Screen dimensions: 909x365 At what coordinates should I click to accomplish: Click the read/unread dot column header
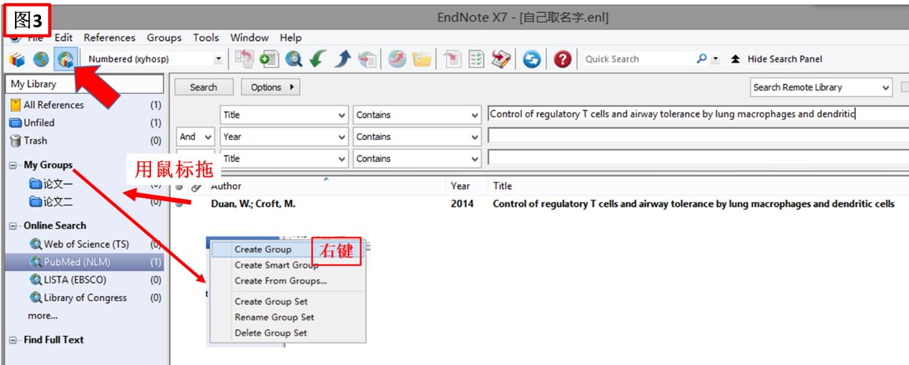[180, 187]
